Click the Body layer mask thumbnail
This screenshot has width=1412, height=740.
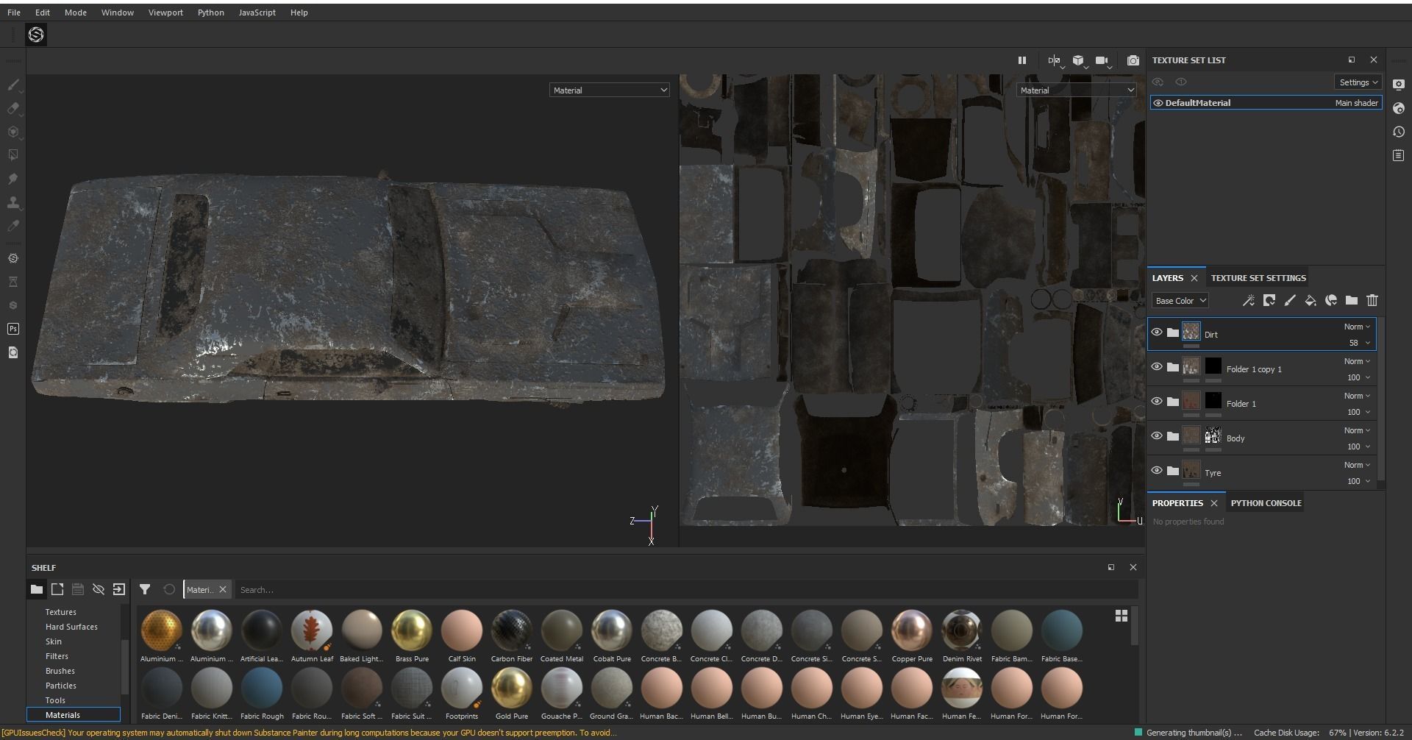tap(1213, 436)
